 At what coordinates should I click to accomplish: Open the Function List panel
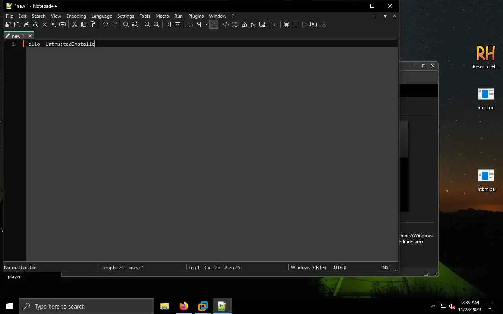click(253, 24)
